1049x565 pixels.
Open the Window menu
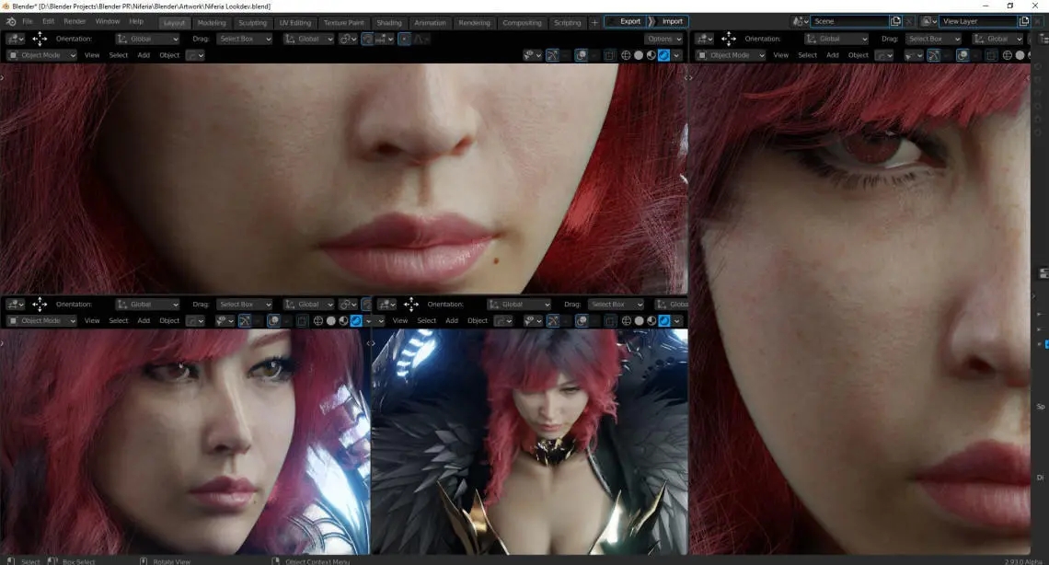(x=107, y=21)
